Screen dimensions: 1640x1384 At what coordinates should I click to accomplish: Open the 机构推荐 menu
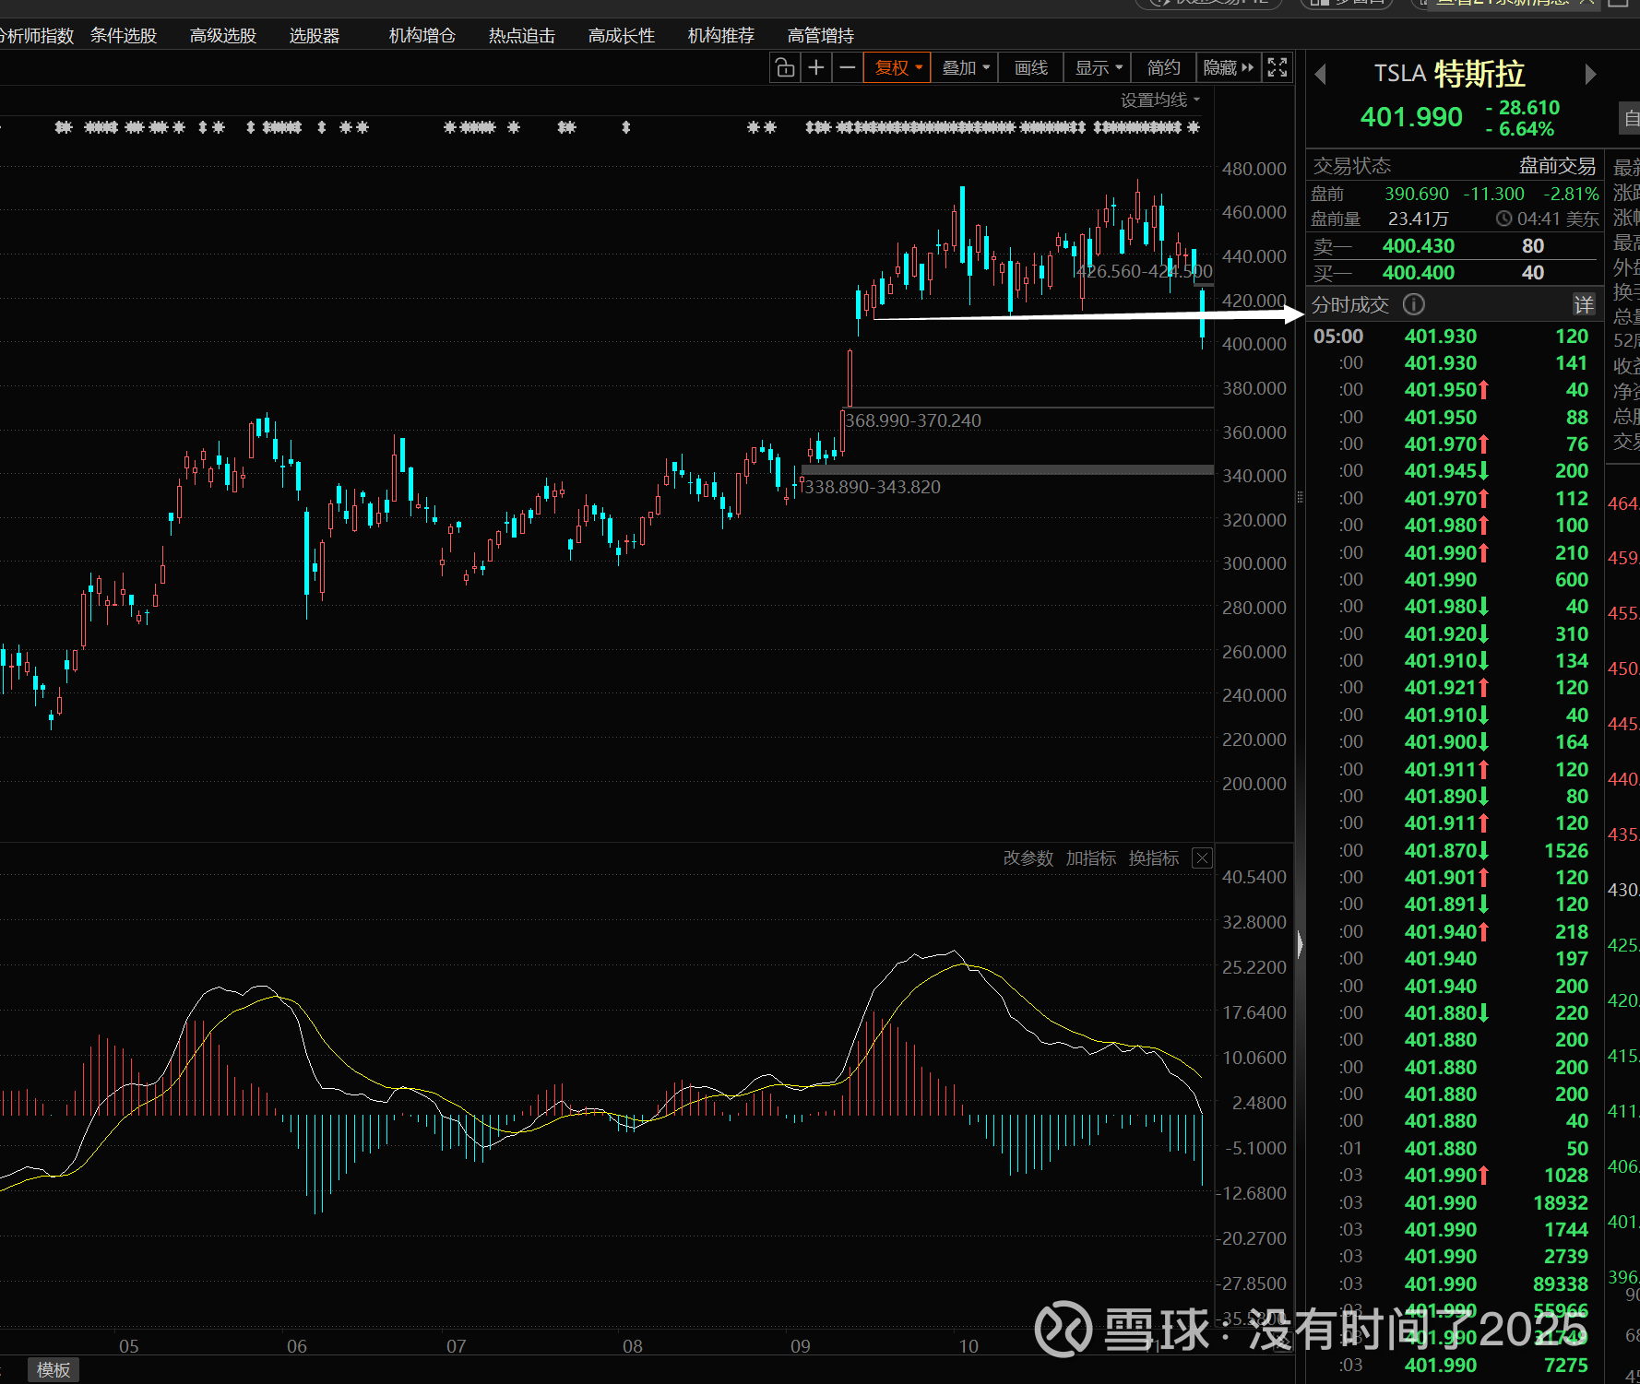click(721, 36)
